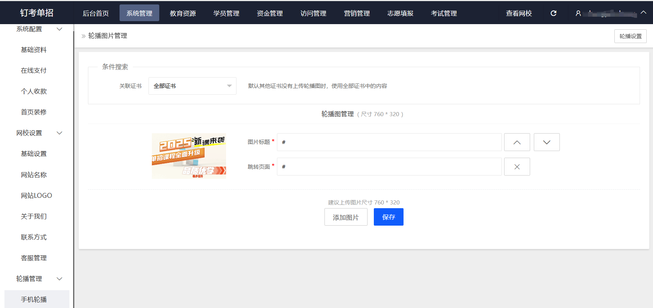Focus the 跳转页面 input field
653x308 pixels.
389,167
